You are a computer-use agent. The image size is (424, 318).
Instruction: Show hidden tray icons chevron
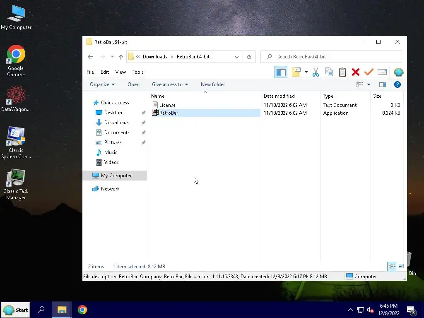[x=350, y=310]
